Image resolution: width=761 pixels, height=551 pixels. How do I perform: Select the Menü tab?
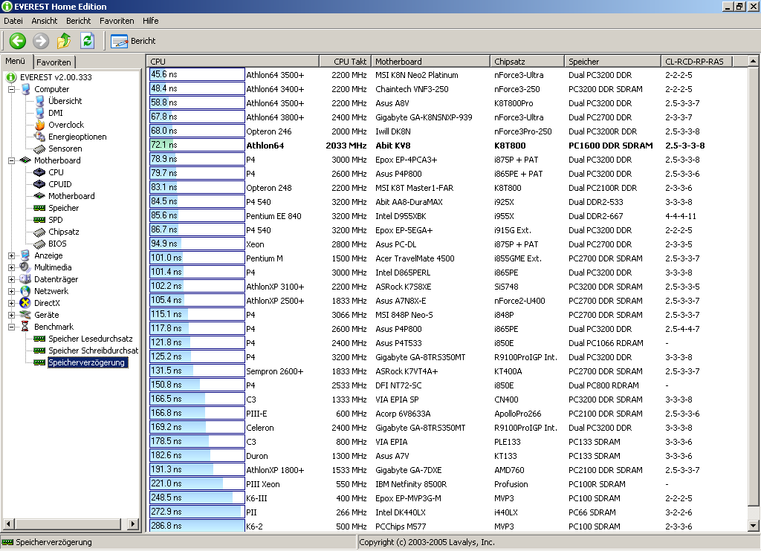tap(15, 61)
